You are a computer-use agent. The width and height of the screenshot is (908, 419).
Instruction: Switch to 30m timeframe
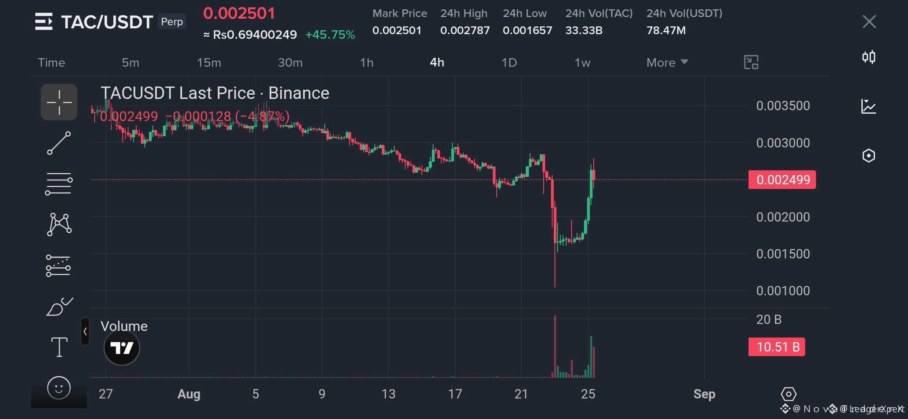point(290,62)
